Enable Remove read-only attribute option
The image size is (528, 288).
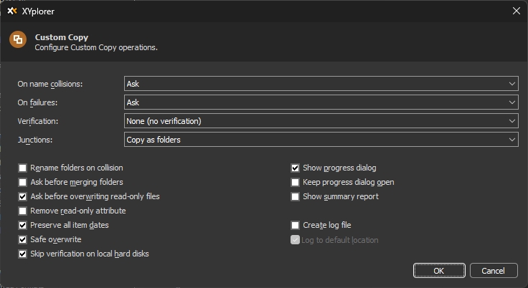tap(23, 211)
